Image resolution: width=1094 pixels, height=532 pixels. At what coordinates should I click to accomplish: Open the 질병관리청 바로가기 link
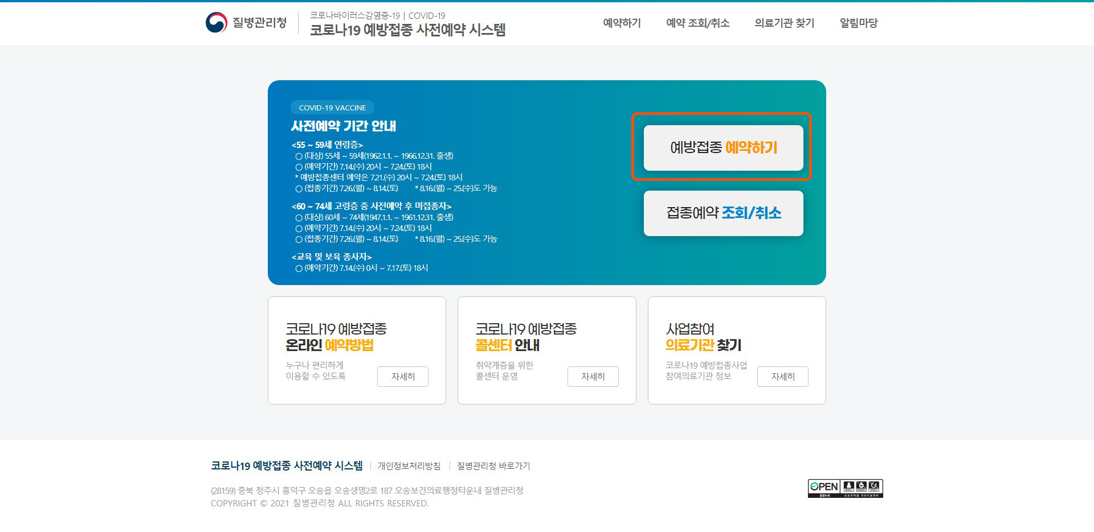(x=493, y=466)
